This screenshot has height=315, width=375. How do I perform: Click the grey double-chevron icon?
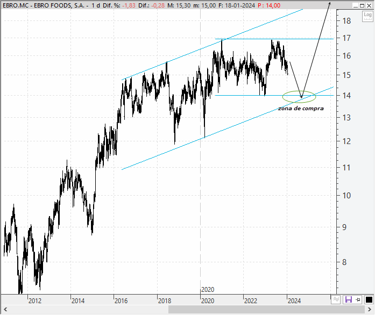(336, 299)
